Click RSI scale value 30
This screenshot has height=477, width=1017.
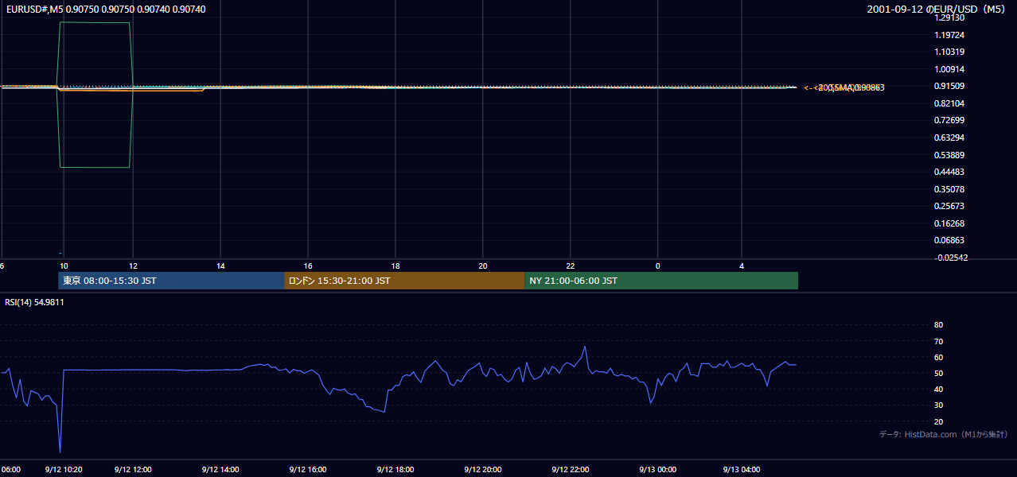click(x=938, y=405)
